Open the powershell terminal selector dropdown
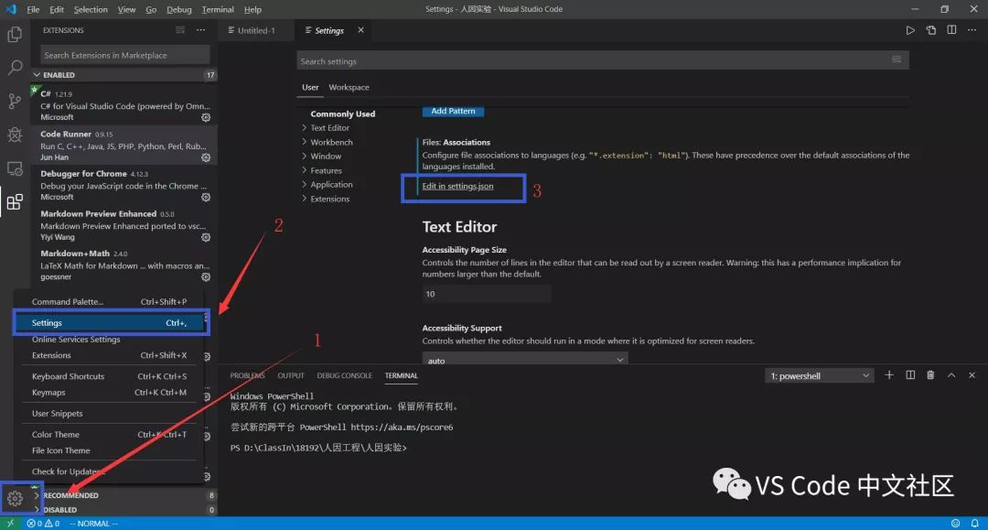Screen dimensions: 988x530 pos(819,375)
